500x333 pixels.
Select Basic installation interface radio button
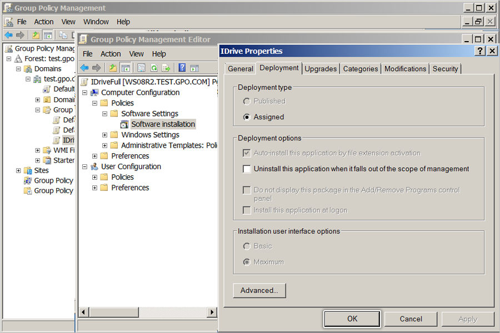247,246
